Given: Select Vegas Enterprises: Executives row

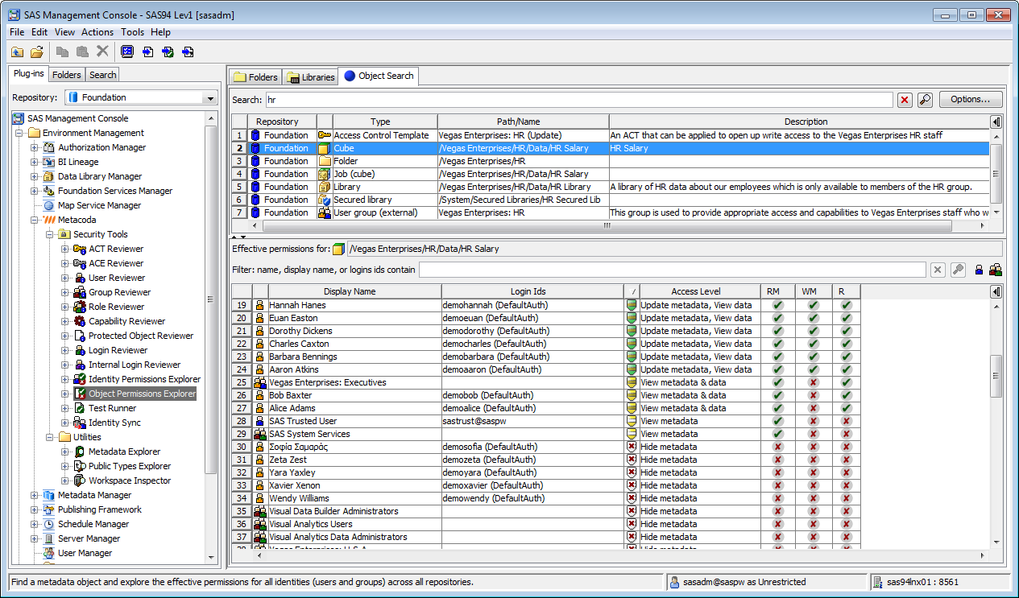Looking at the screenshot, I should [x=546, y=382].
